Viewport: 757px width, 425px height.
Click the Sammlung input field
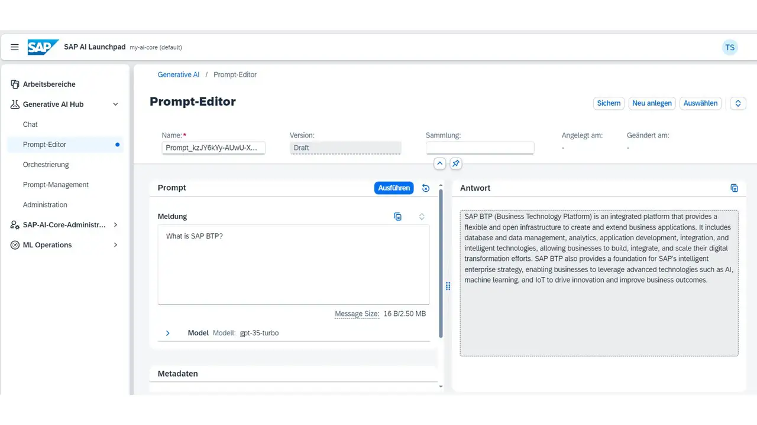pos(480,148)
